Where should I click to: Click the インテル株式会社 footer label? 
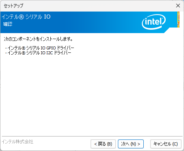18,142
